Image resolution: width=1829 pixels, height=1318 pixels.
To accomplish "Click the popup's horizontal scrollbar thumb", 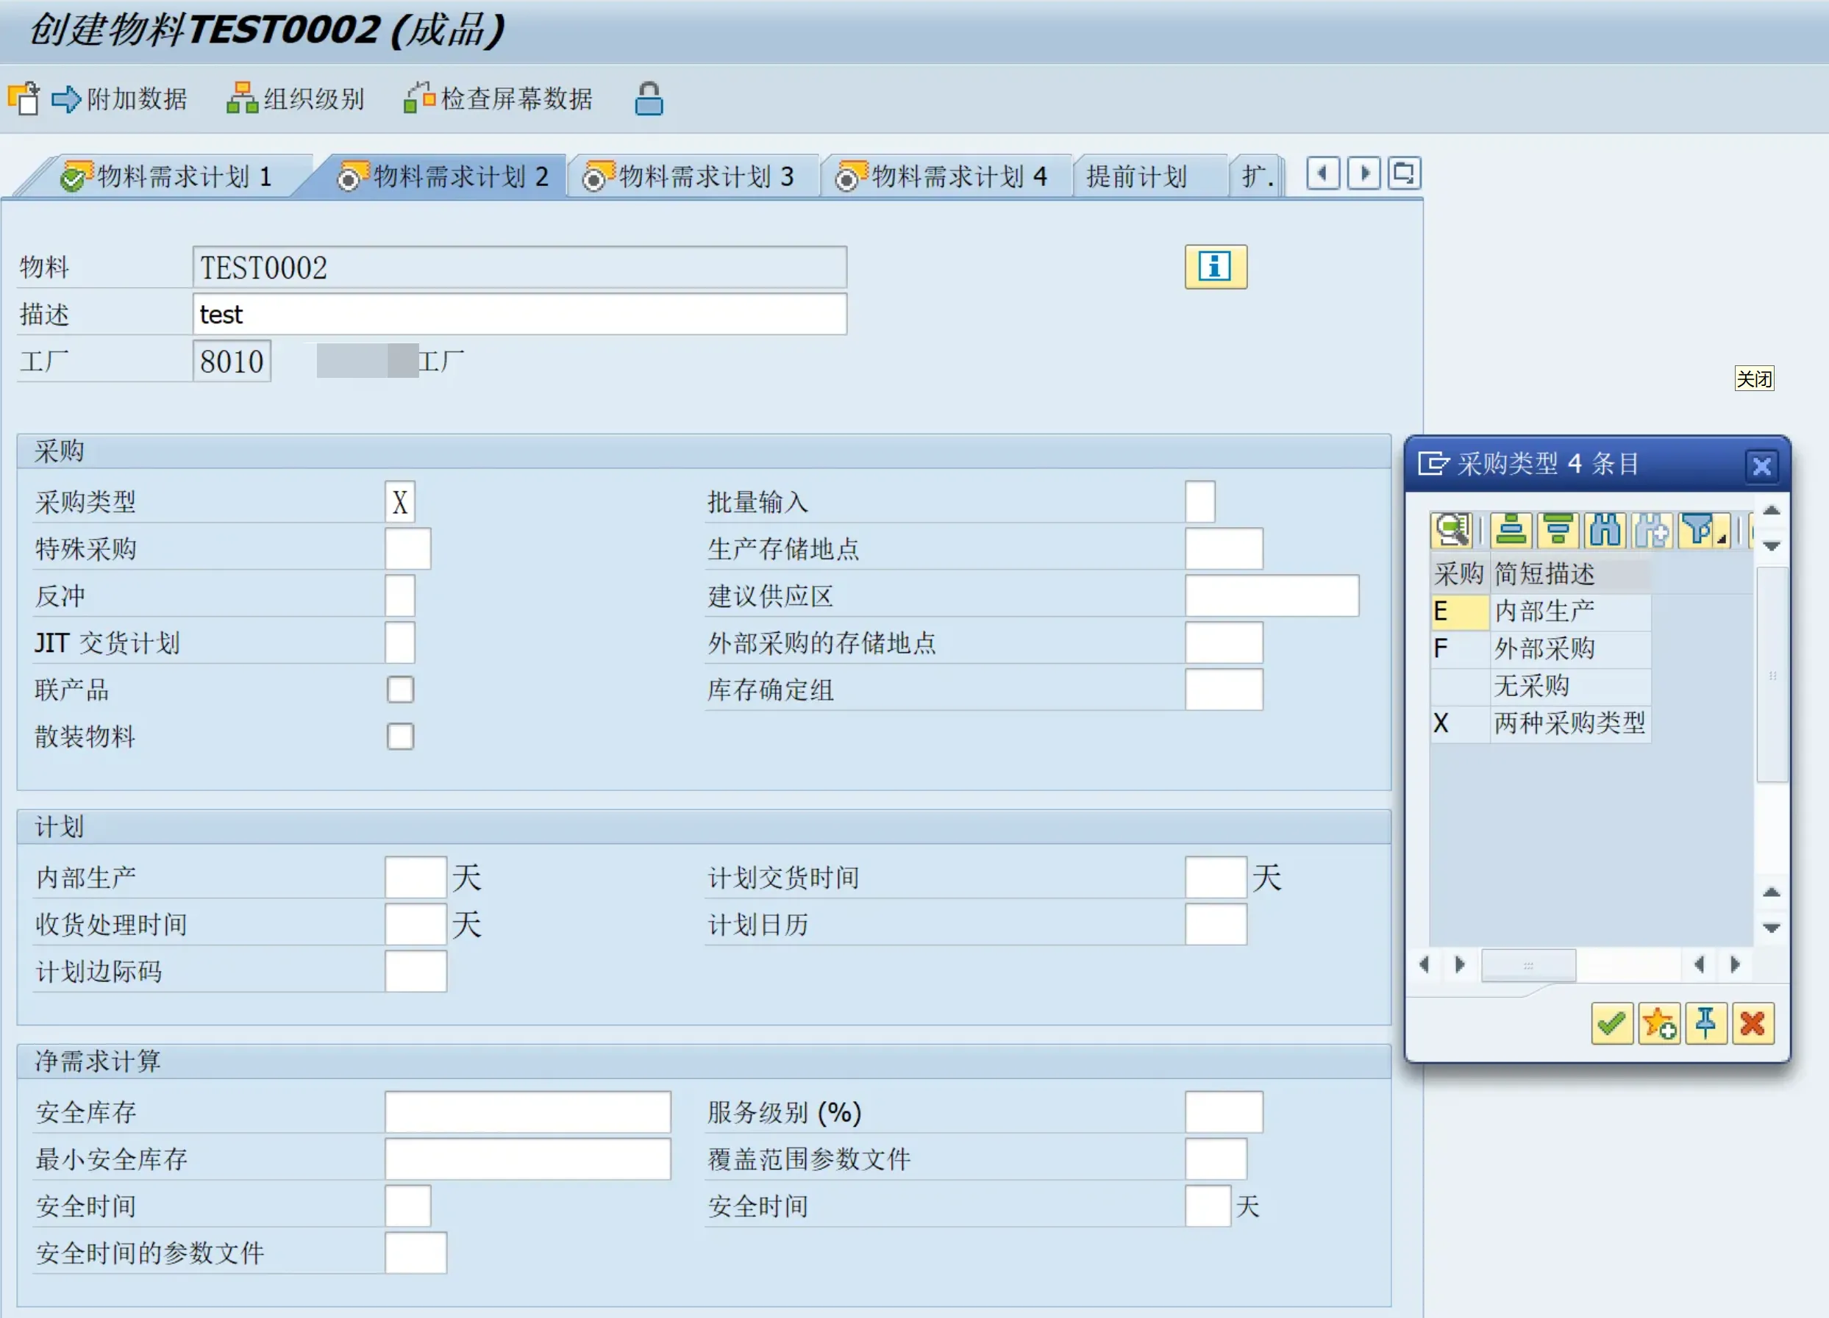I will [x=1528, y=965].
